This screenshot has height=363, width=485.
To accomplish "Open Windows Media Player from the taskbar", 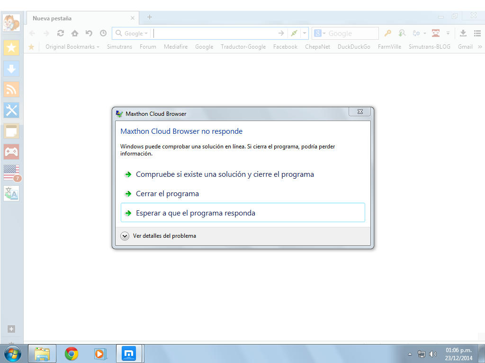I will click(100, 354).
